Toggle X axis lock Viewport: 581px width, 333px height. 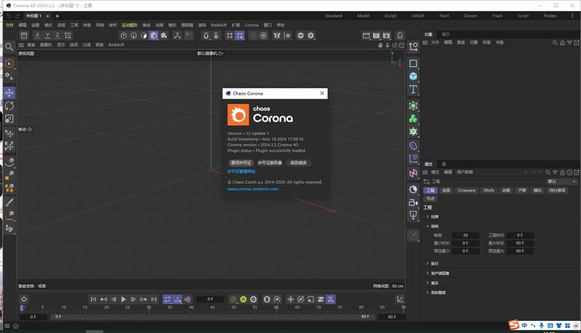point(37,35)
